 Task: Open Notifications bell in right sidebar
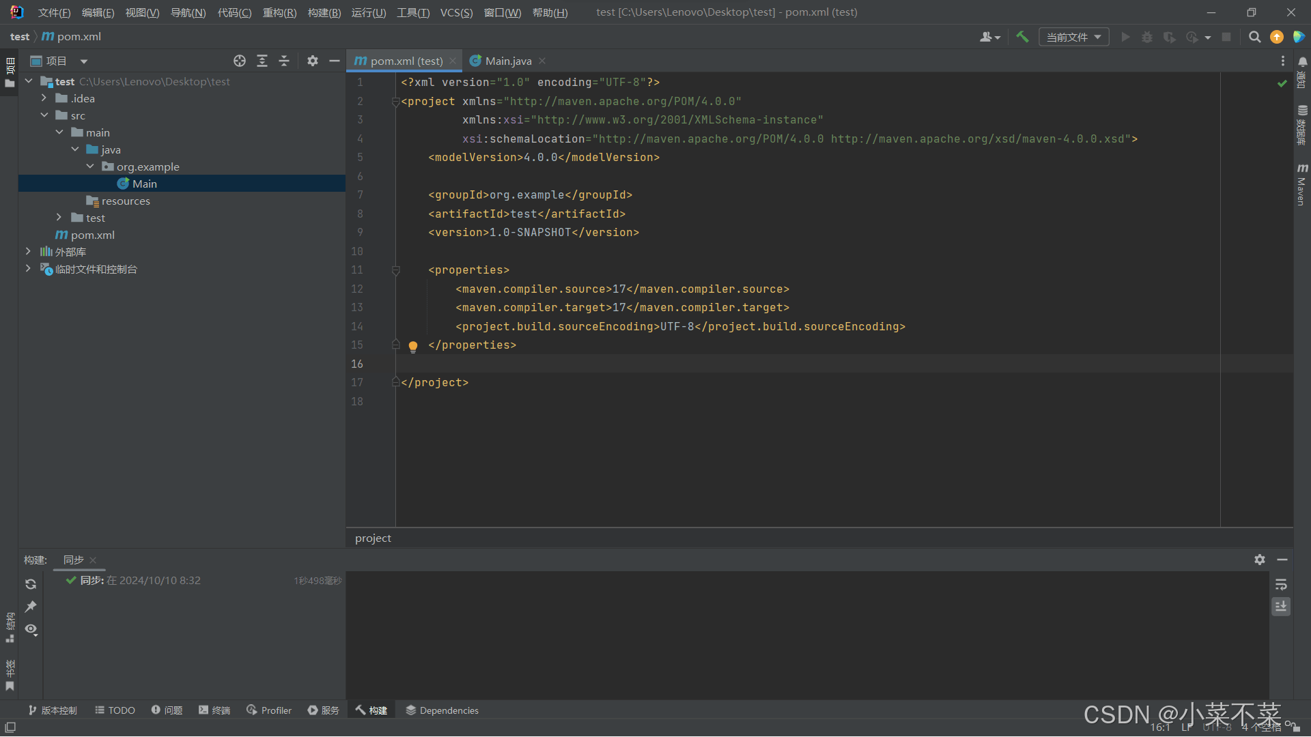[1302, 61]
